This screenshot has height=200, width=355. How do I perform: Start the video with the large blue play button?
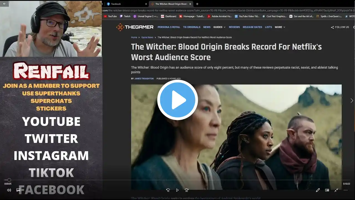(x=177, y=100)
